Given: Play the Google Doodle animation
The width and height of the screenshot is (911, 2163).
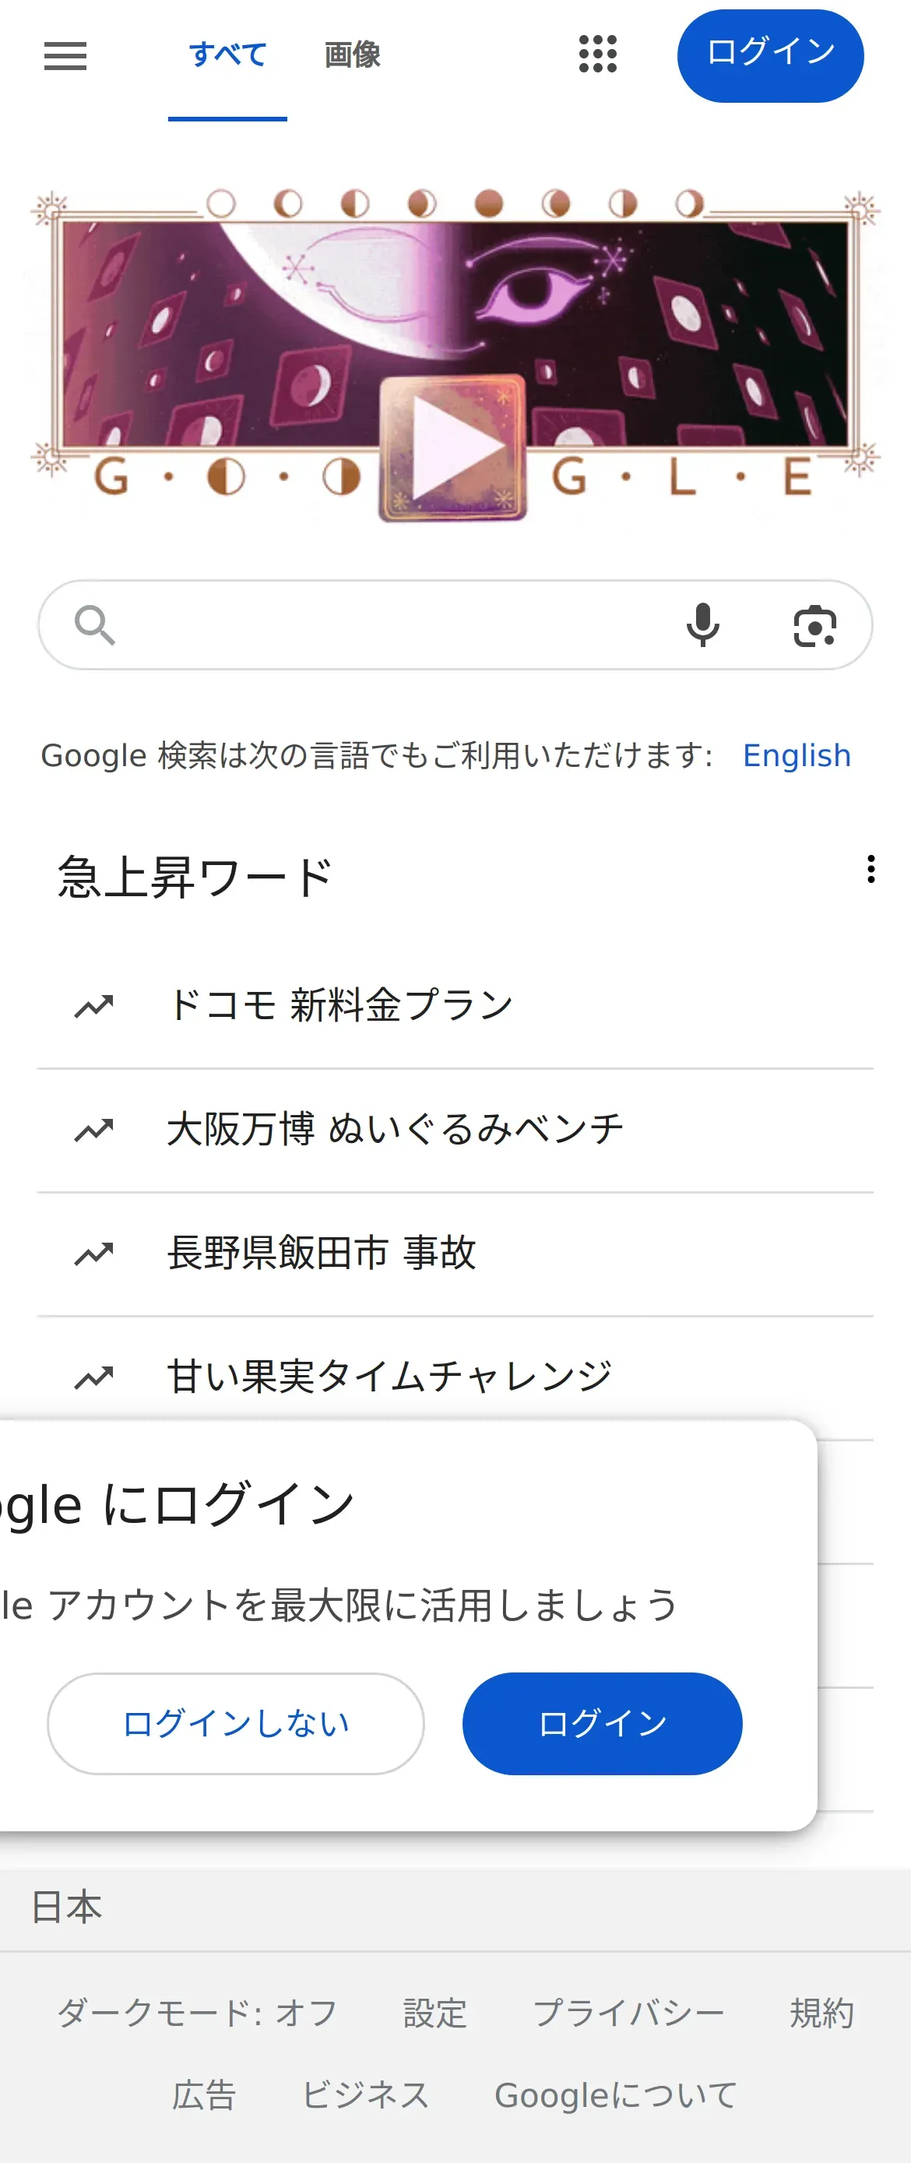Looking at the screenshot, I should 453,448.
